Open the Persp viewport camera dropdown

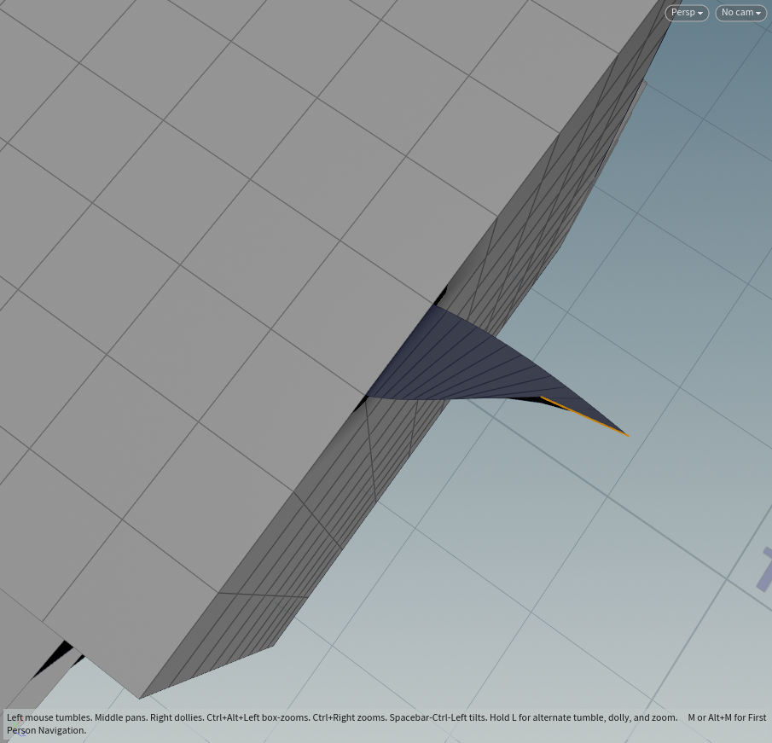(x=686, y=13)
